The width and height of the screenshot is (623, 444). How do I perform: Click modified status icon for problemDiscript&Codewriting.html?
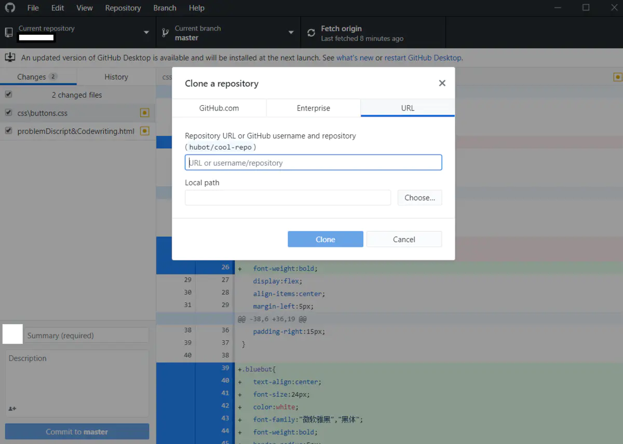click(145, 131)
